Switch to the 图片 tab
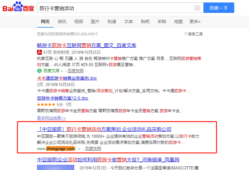Screen dimensions: 249x170 point(95,22)
